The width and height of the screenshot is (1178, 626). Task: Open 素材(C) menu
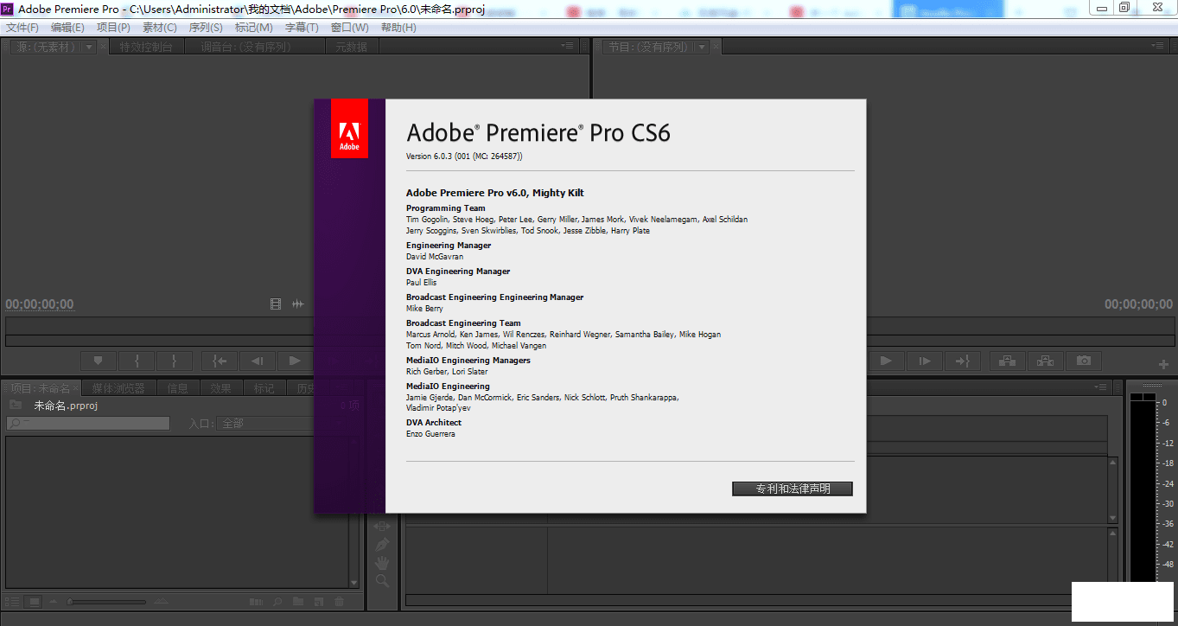point(160,28)
